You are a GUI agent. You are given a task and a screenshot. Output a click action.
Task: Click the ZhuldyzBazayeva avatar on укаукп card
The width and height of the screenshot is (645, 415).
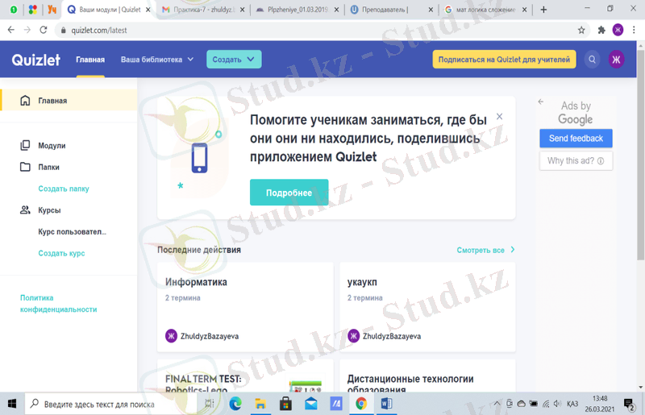click(x=353, y=335)
